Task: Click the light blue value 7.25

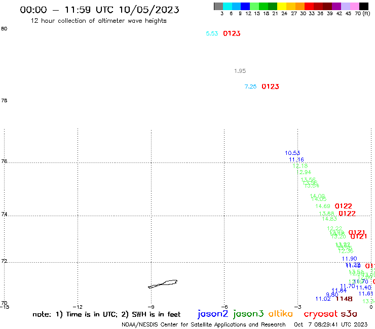Action: (x=250, y=87)
